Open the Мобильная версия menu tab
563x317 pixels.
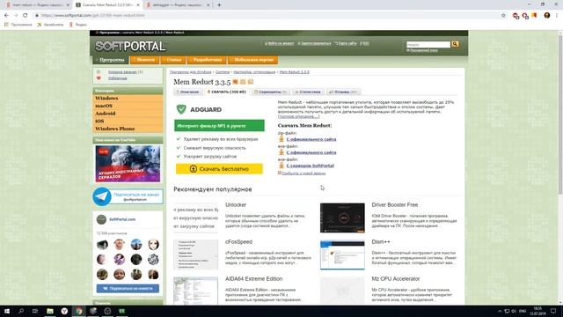pyautogui.click(x=253, y=60)
